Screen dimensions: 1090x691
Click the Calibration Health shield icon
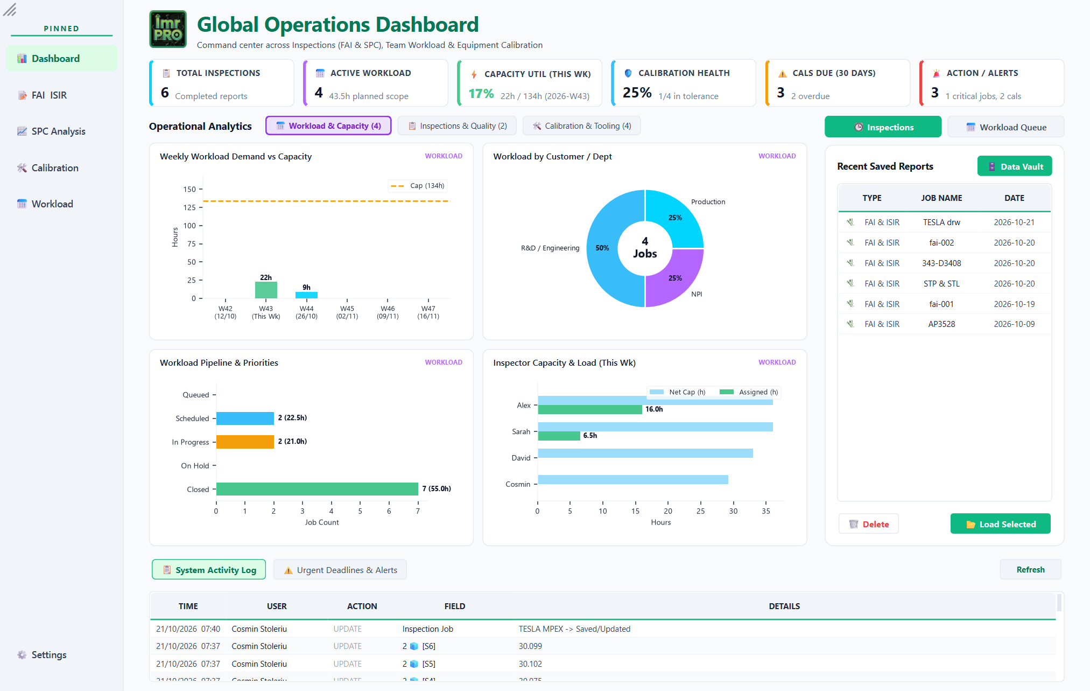coord(628,73)
